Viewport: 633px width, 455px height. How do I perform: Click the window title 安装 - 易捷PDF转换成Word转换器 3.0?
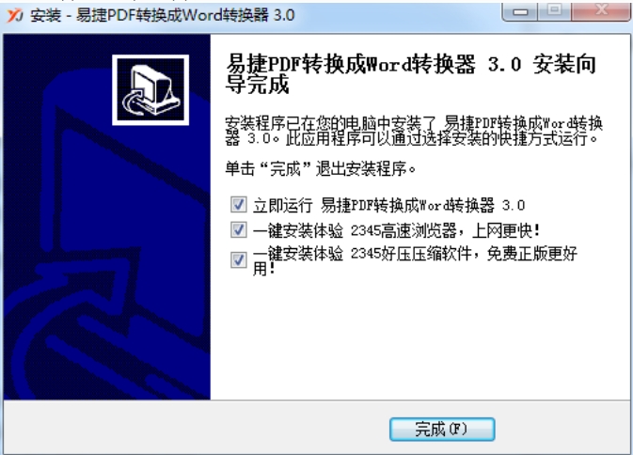point(163,16)
